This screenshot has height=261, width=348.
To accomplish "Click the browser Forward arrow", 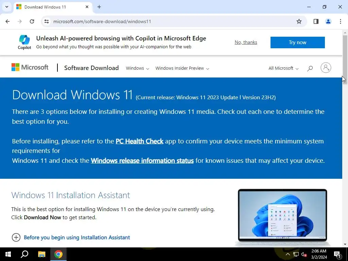I will pyautogui.click(x=20, y=21).
